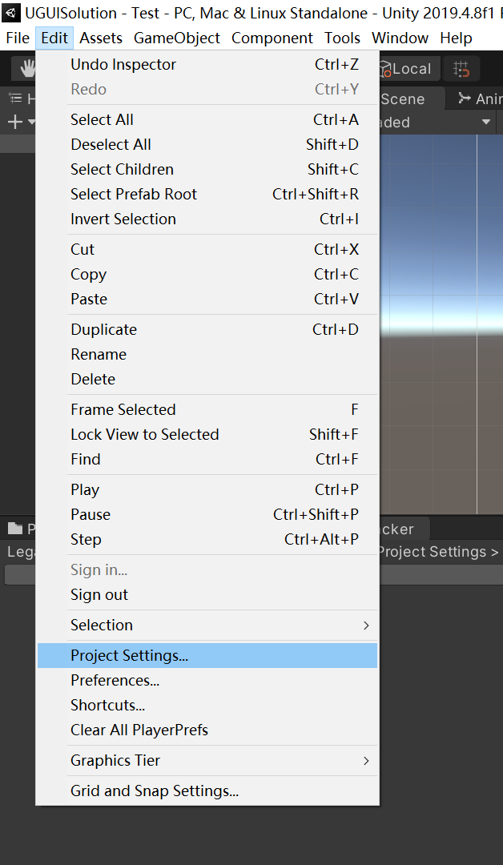This screenshot has height=865, width=503.
Task: Click the plus create button in Hierarchy
Action: (15, 122)
